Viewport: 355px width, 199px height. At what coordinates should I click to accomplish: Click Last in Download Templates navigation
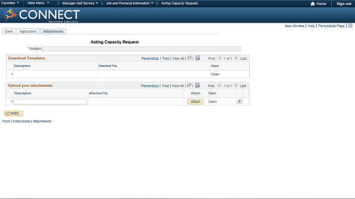(x=243, y=59)
